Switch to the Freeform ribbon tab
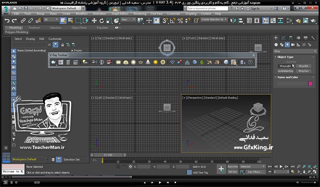 pyautogui.click(x=34, y=28)
